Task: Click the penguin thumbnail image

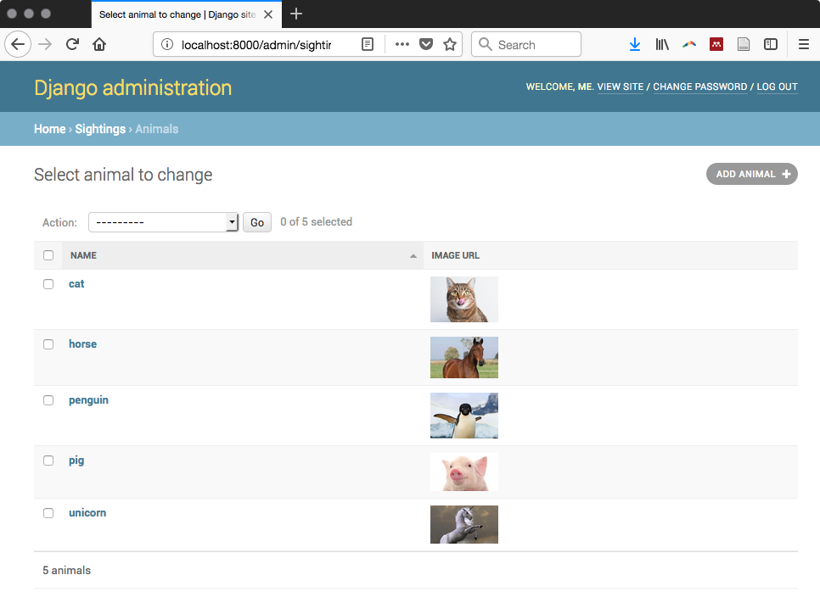Action: coord(463,416)
